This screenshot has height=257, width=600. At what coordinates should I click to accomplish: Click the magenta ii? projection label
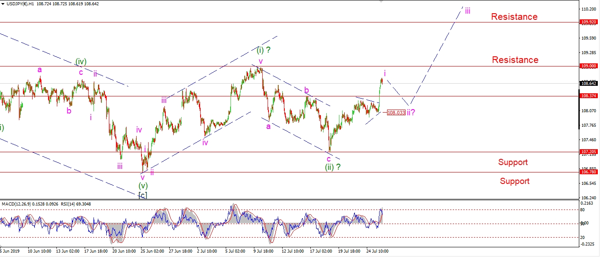(411, 112)
